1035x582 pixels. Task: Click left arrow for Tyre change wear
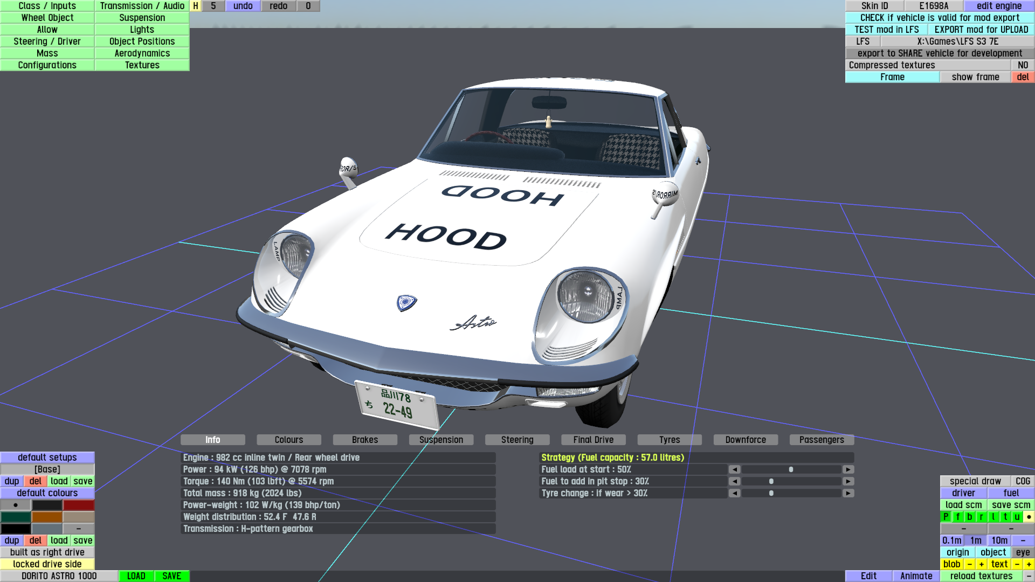(x=734, y=493)
